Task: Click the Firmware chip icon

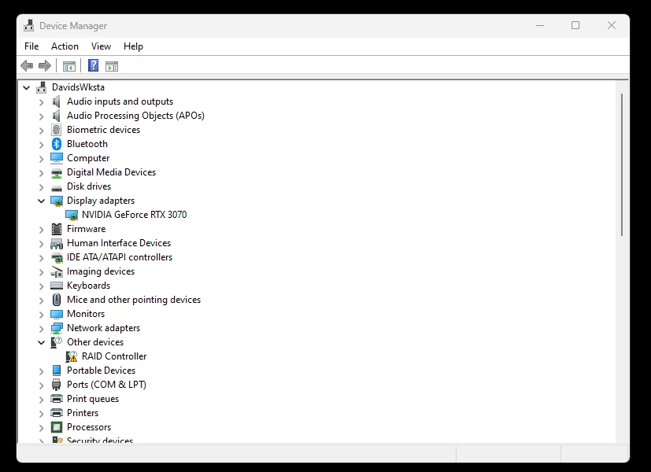Action: coord(57,229)
